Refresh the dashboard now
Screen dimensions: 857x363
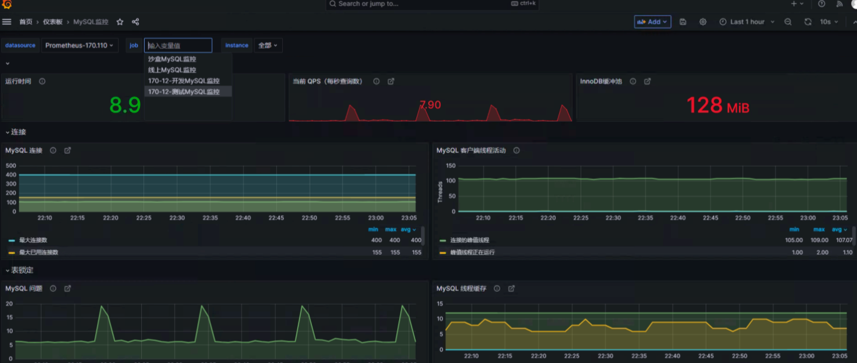808,22
